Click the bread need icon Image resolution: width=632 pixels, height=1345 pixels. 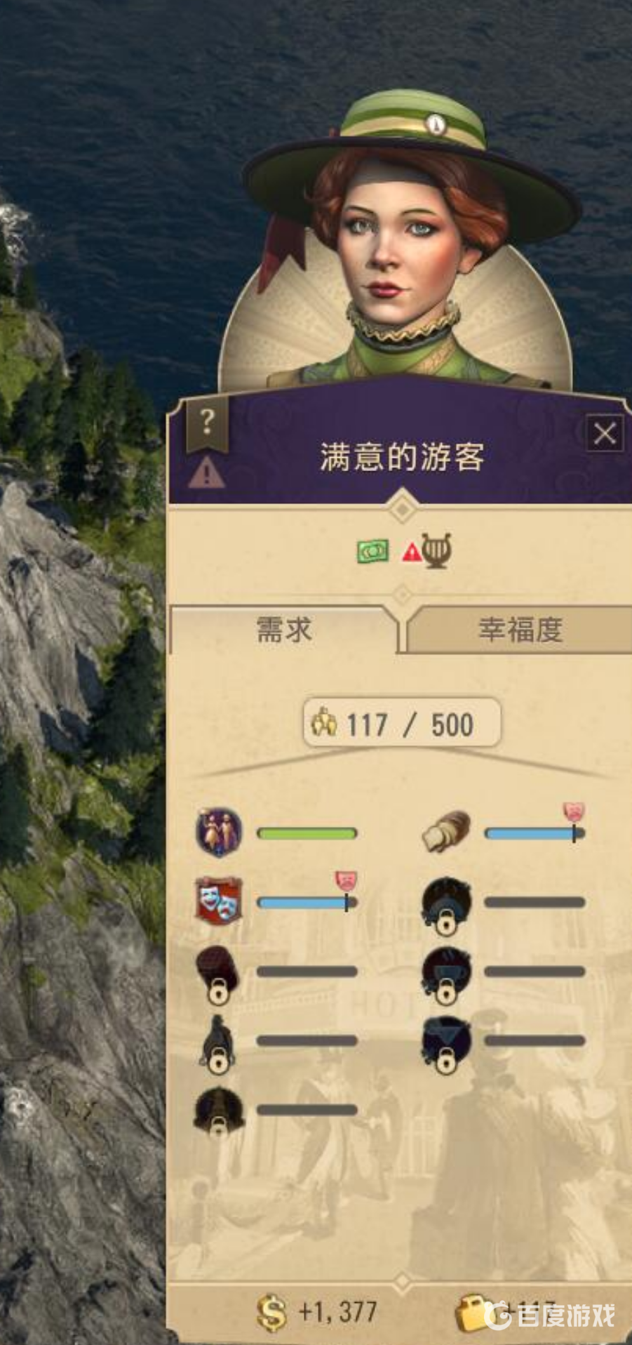[x=446, y=833]
